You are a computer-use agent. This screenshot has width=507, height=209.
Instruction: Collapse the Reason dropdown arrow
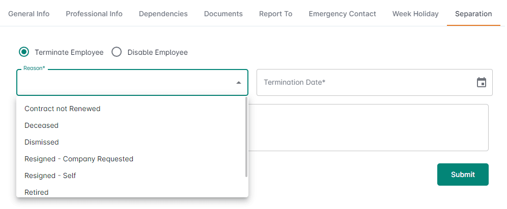click(238, 83)
